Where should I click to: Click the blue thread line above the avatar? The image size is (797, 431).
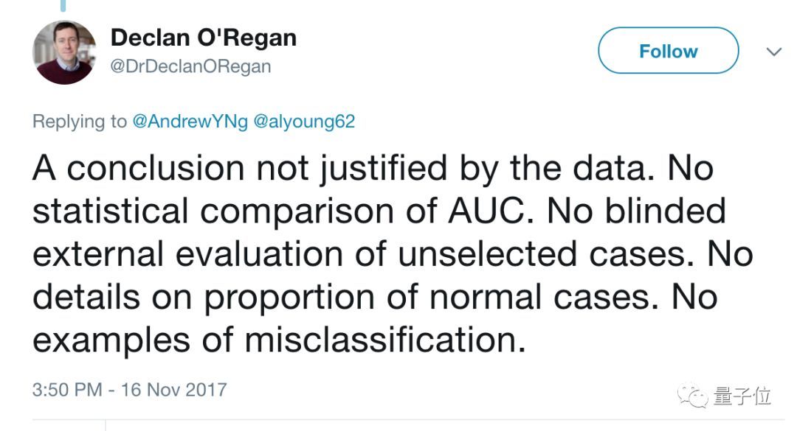point(63,6)
